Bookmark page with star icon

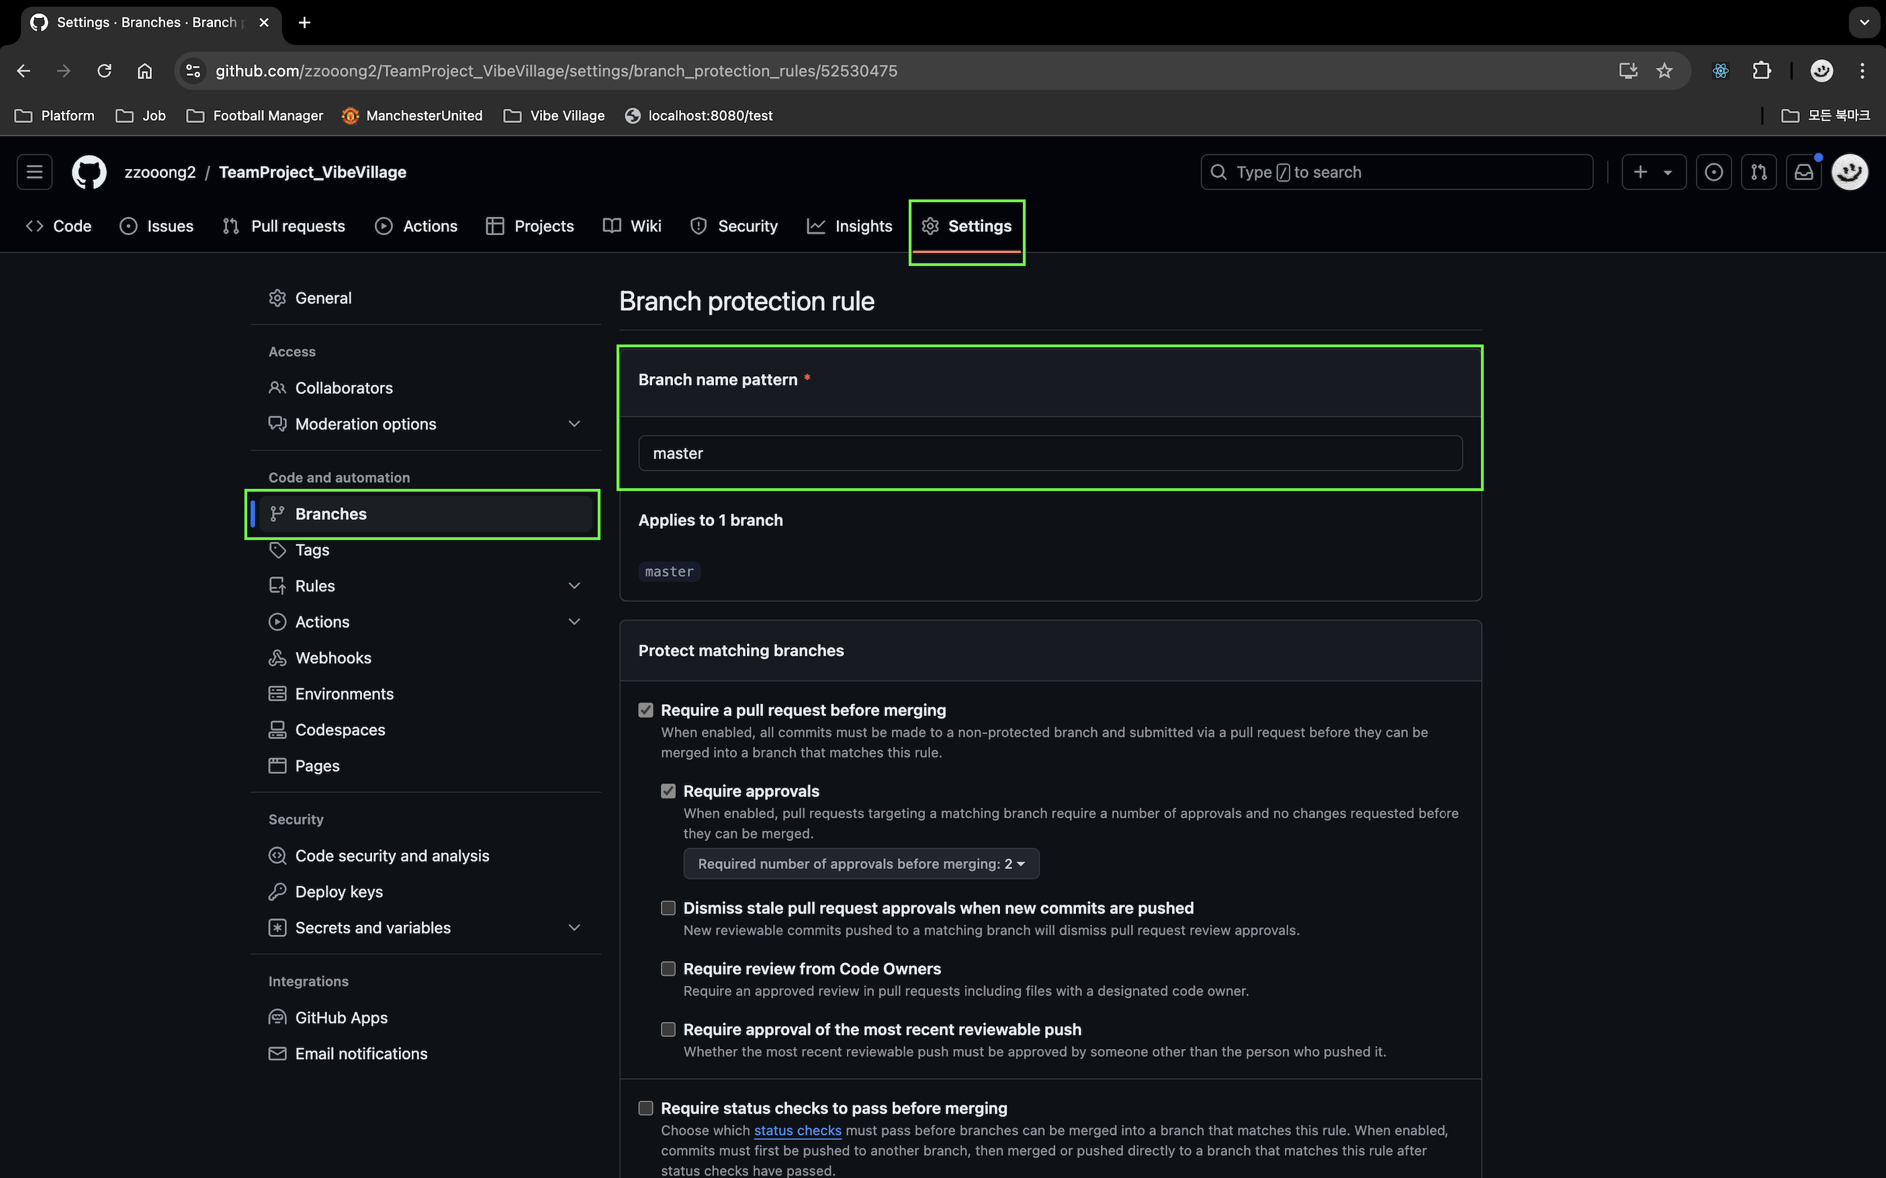tap(1665, 71)
